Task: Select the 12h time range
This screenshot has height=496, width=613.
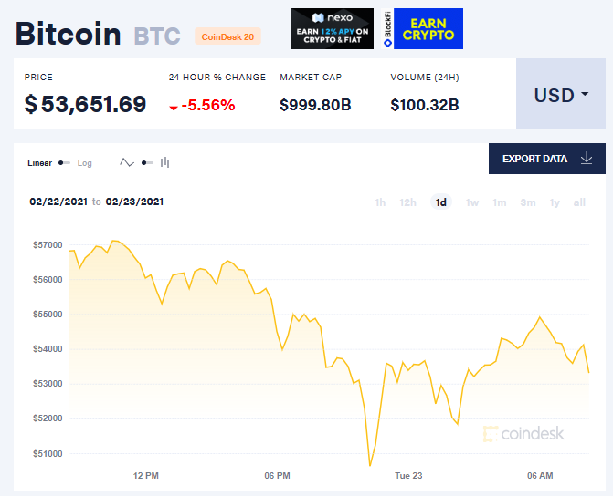Action: point(408,202)
